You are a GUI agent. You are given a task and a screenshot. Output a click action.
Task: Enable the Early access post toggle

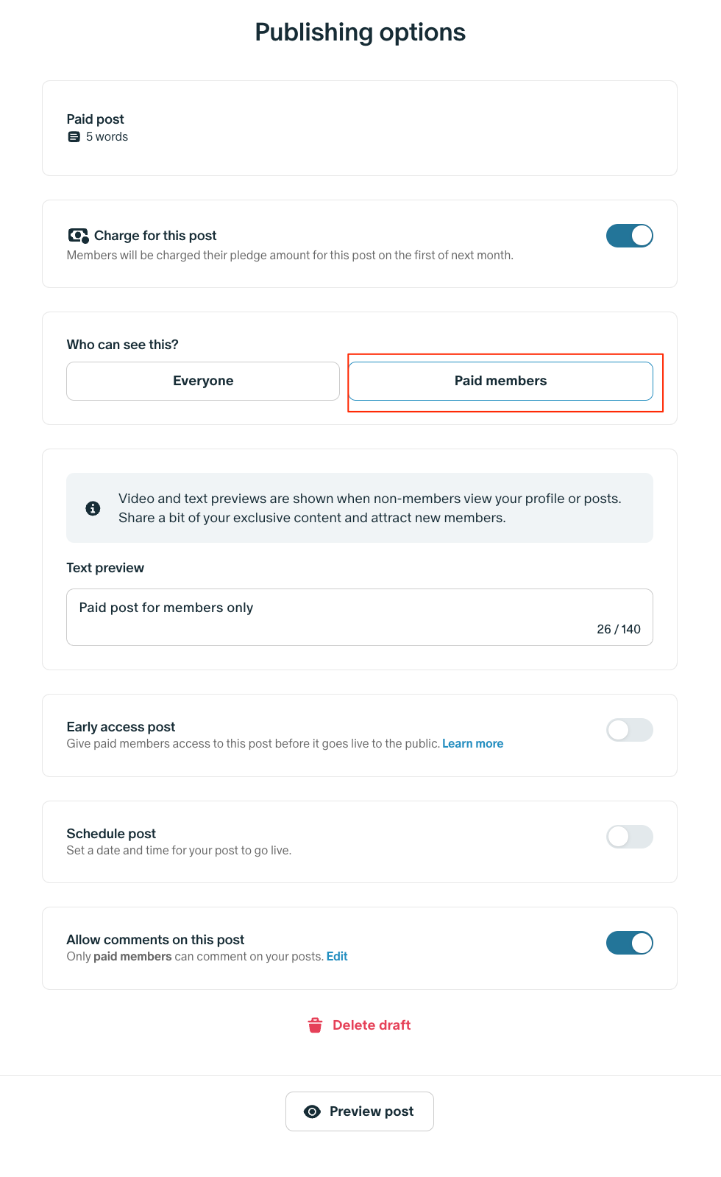629,730
